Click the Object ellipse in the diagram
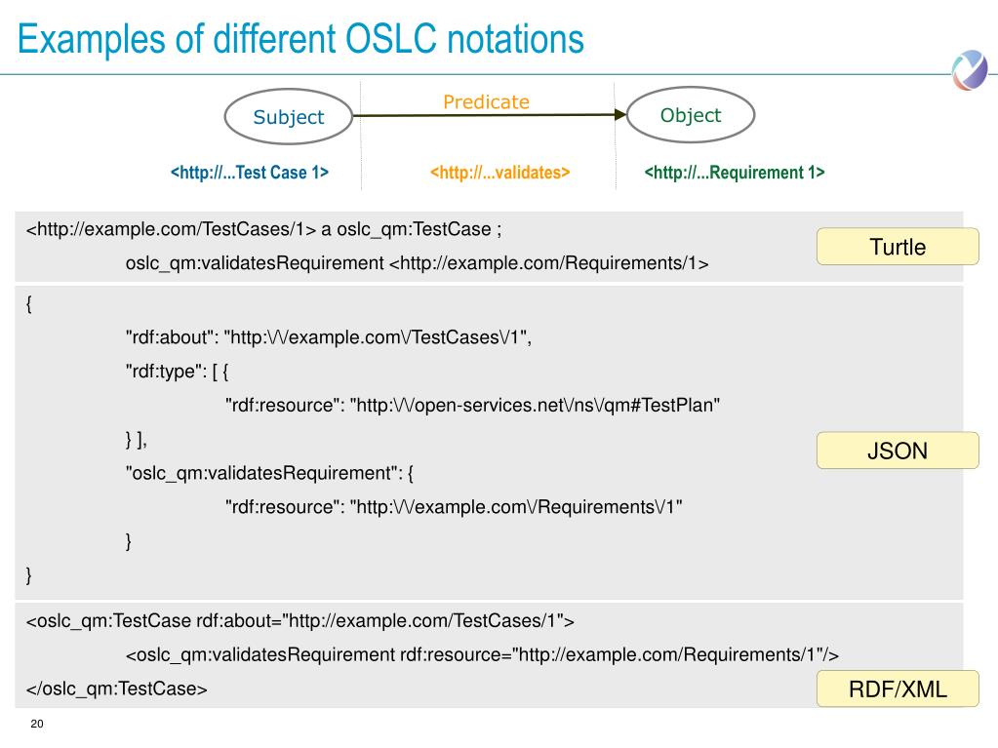Screen dimensions: 998x748 tap(691, 115)
